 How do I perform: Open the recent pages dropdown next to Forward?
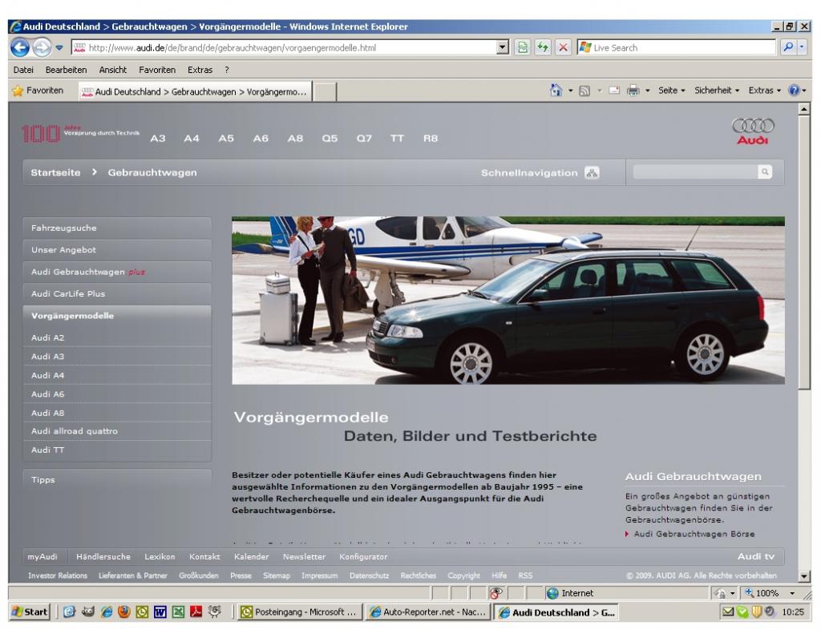tap(59, 47)
